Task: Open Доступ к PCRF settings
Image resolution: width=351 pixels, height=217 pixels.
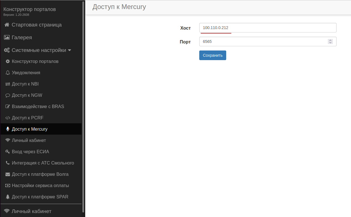Action: [27, 118]
